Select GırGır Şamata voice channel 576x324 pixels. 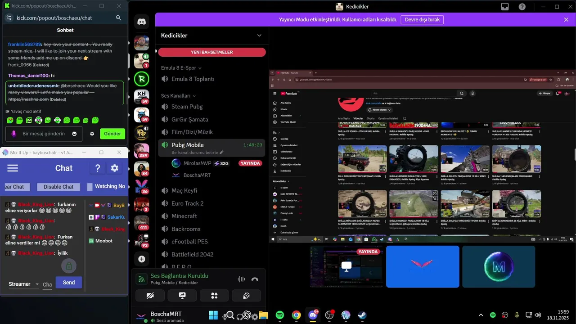[212, 119]
